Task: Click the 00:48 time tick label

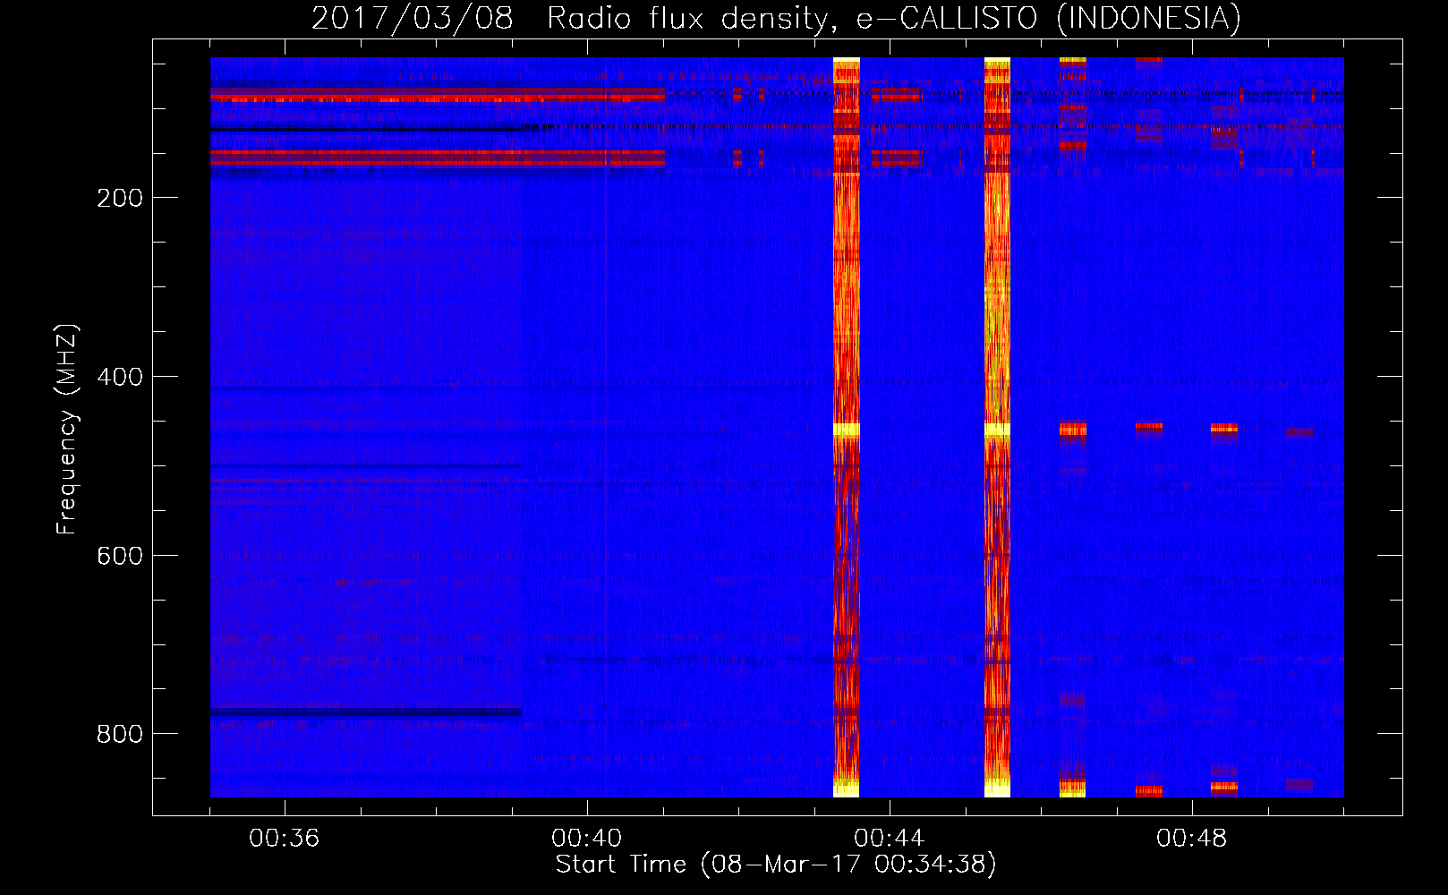Action: pos(1192,839)
